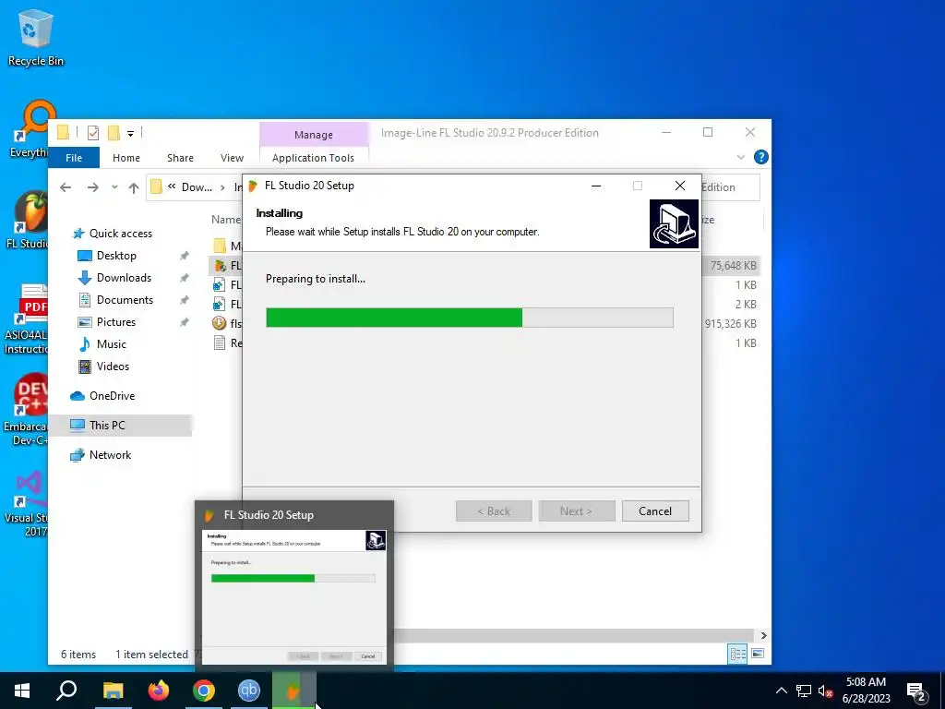Screen dimensions: 945x709
Task: Click Cancel in FL Studio 20 Setup
Action: click(x=655, y=511)
